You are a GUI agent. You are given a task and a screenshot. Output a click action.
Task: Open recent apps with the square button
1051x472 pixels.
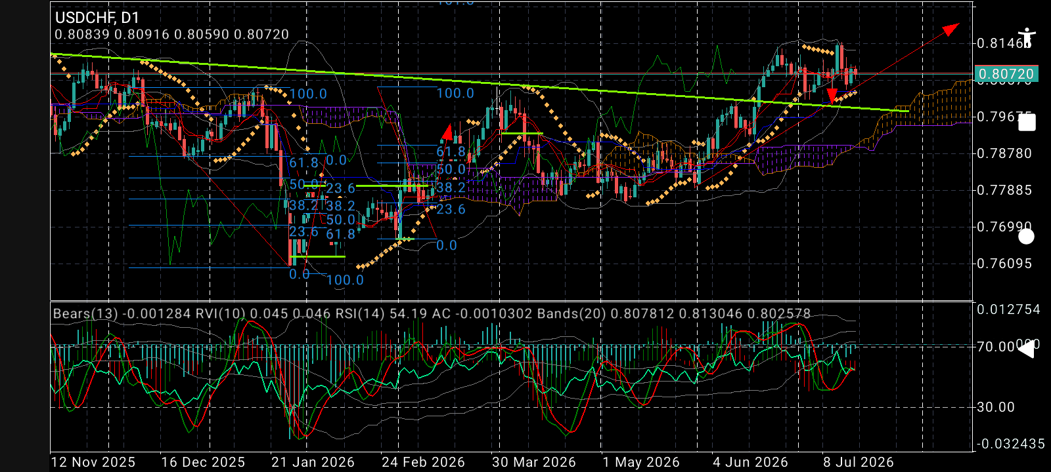1027,123
